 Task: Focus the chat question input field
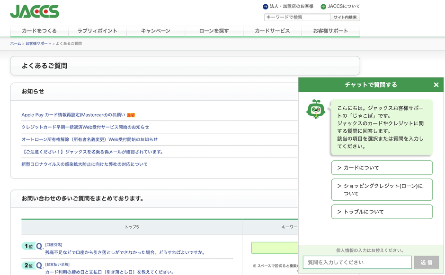[x=357, y=262]
